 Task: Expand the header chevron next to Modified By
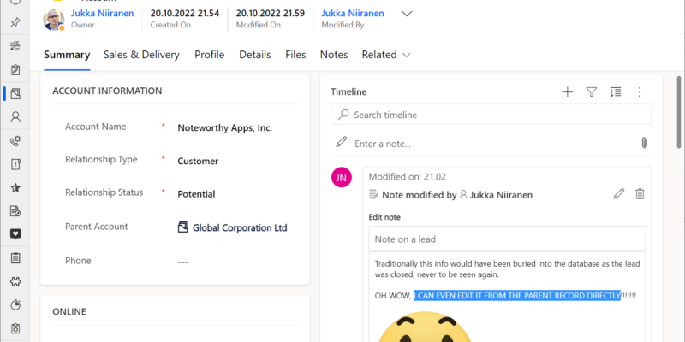407,14
